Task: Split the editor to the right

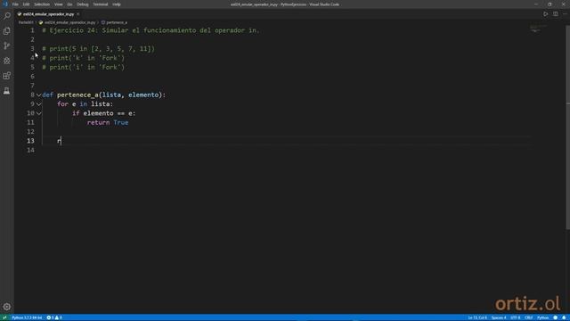Action: [x=556, y=14]
